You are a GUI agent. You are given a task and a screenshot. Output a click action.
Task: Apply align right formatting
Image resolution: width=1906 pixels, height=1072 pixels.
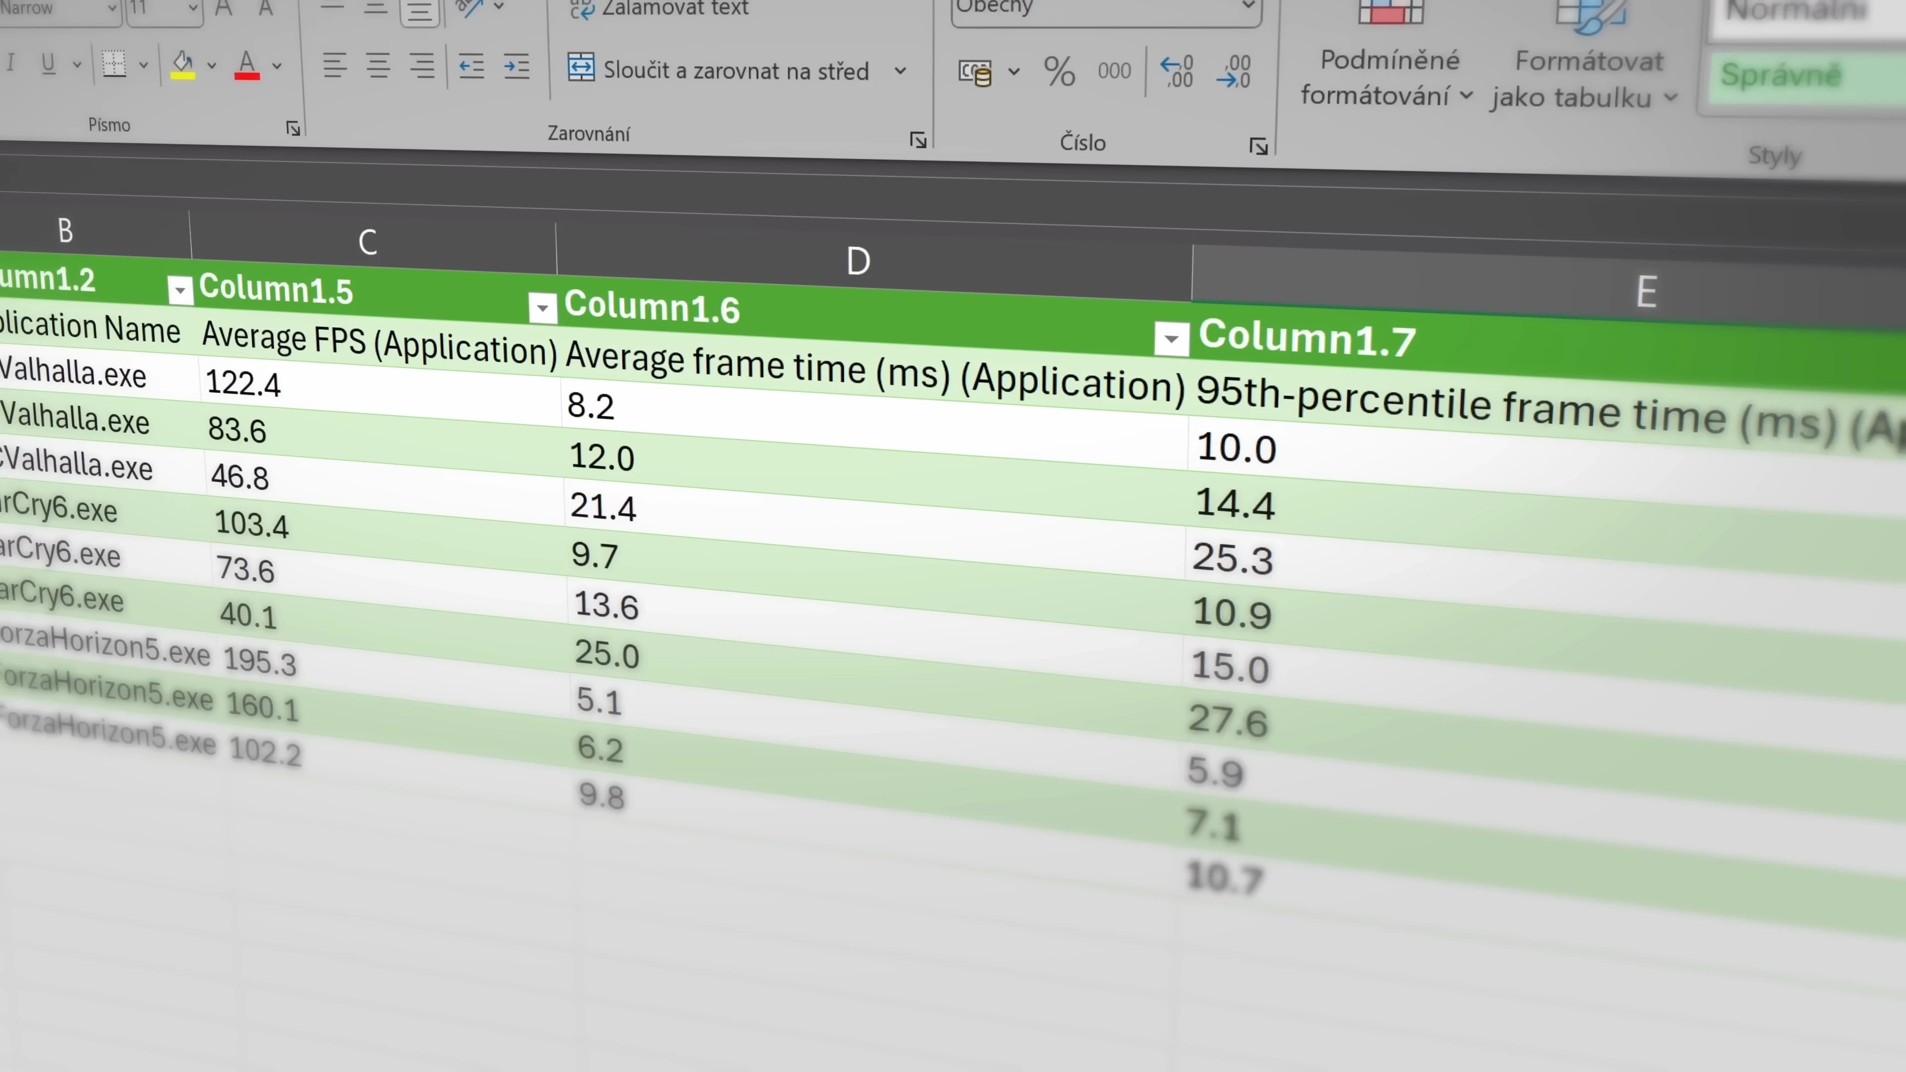point(422,67)
